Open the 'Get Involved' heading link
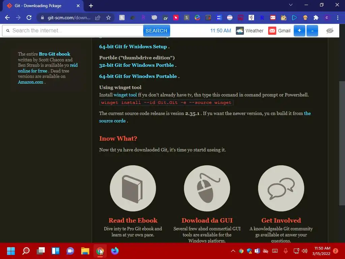This screenshot has width=345, height=259. click(x=281, y=220)
